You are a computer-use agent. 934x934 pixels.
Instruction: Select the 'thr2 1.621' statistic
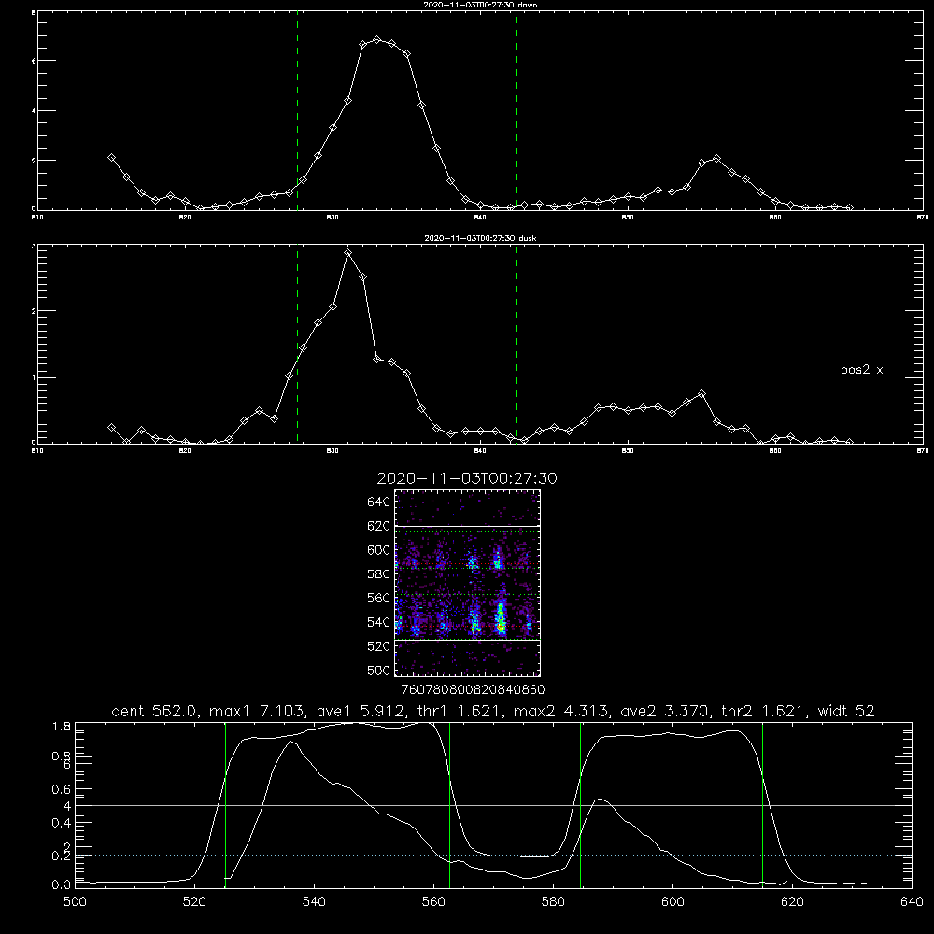click(x=764, y=711)
